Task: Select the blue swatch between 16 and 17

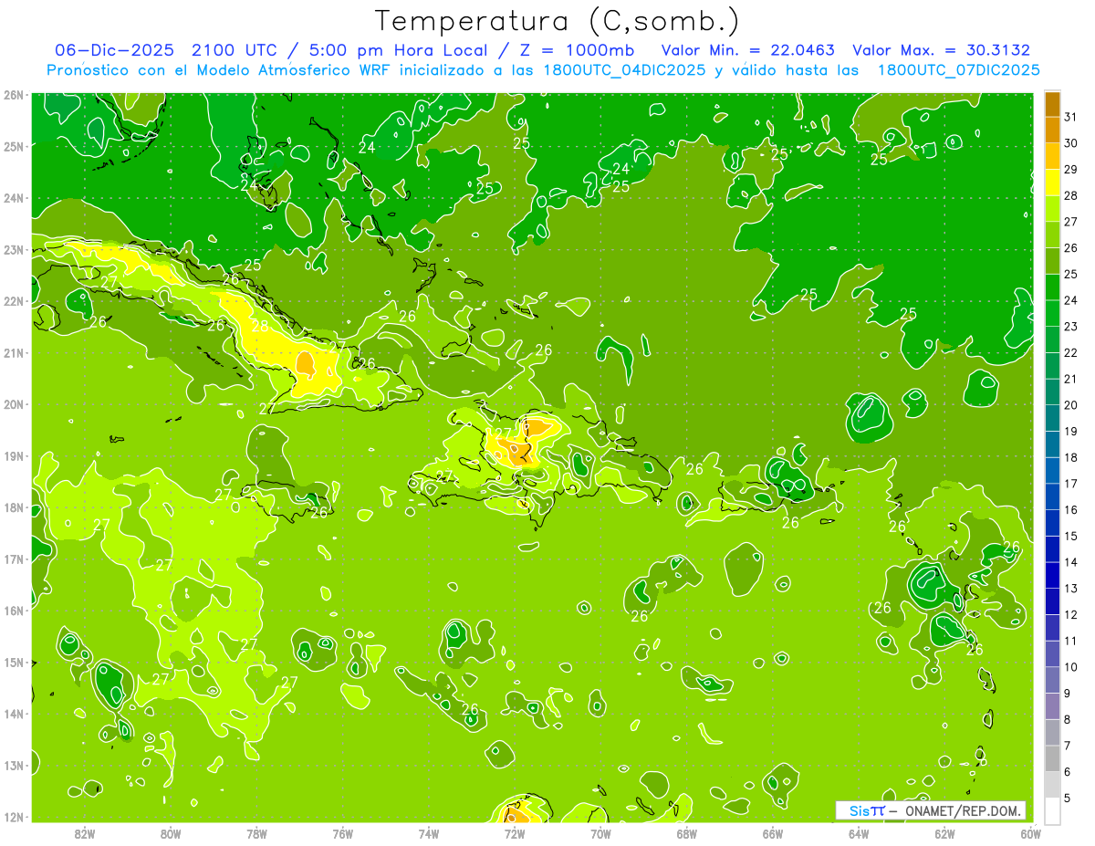Action: coord(1052,496)
